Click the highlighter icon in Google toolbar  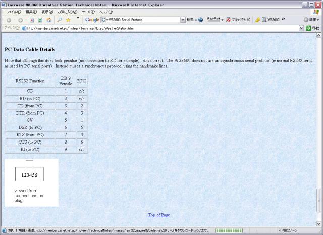click(x=257, y=20)
